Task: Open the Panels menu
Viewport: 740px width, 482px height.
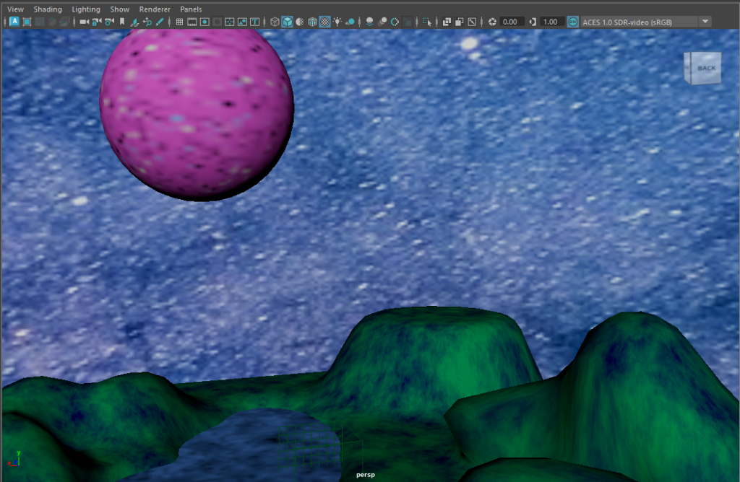Action: 191,9
